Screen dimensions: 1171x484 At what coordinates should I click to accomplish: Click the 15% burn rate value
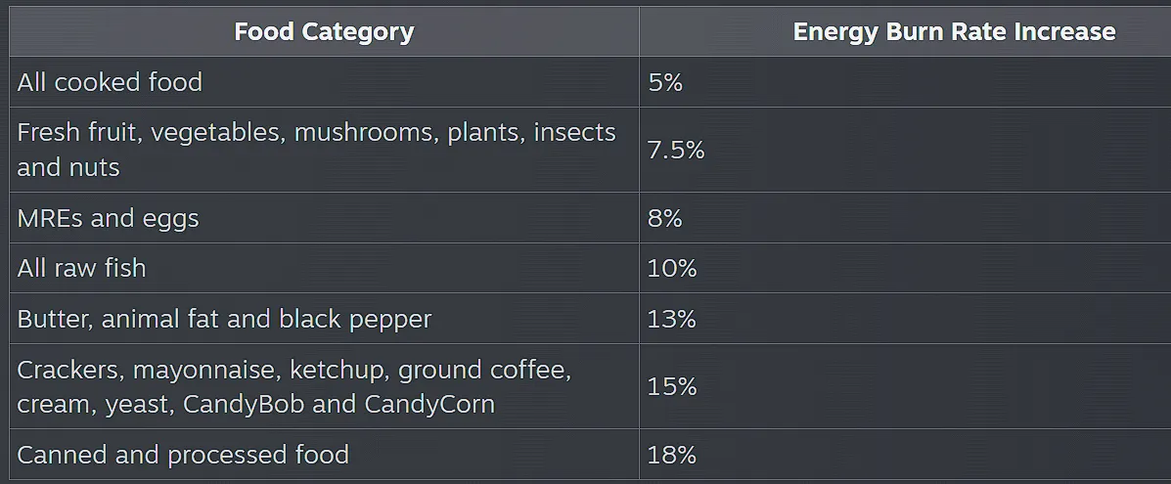672,387
